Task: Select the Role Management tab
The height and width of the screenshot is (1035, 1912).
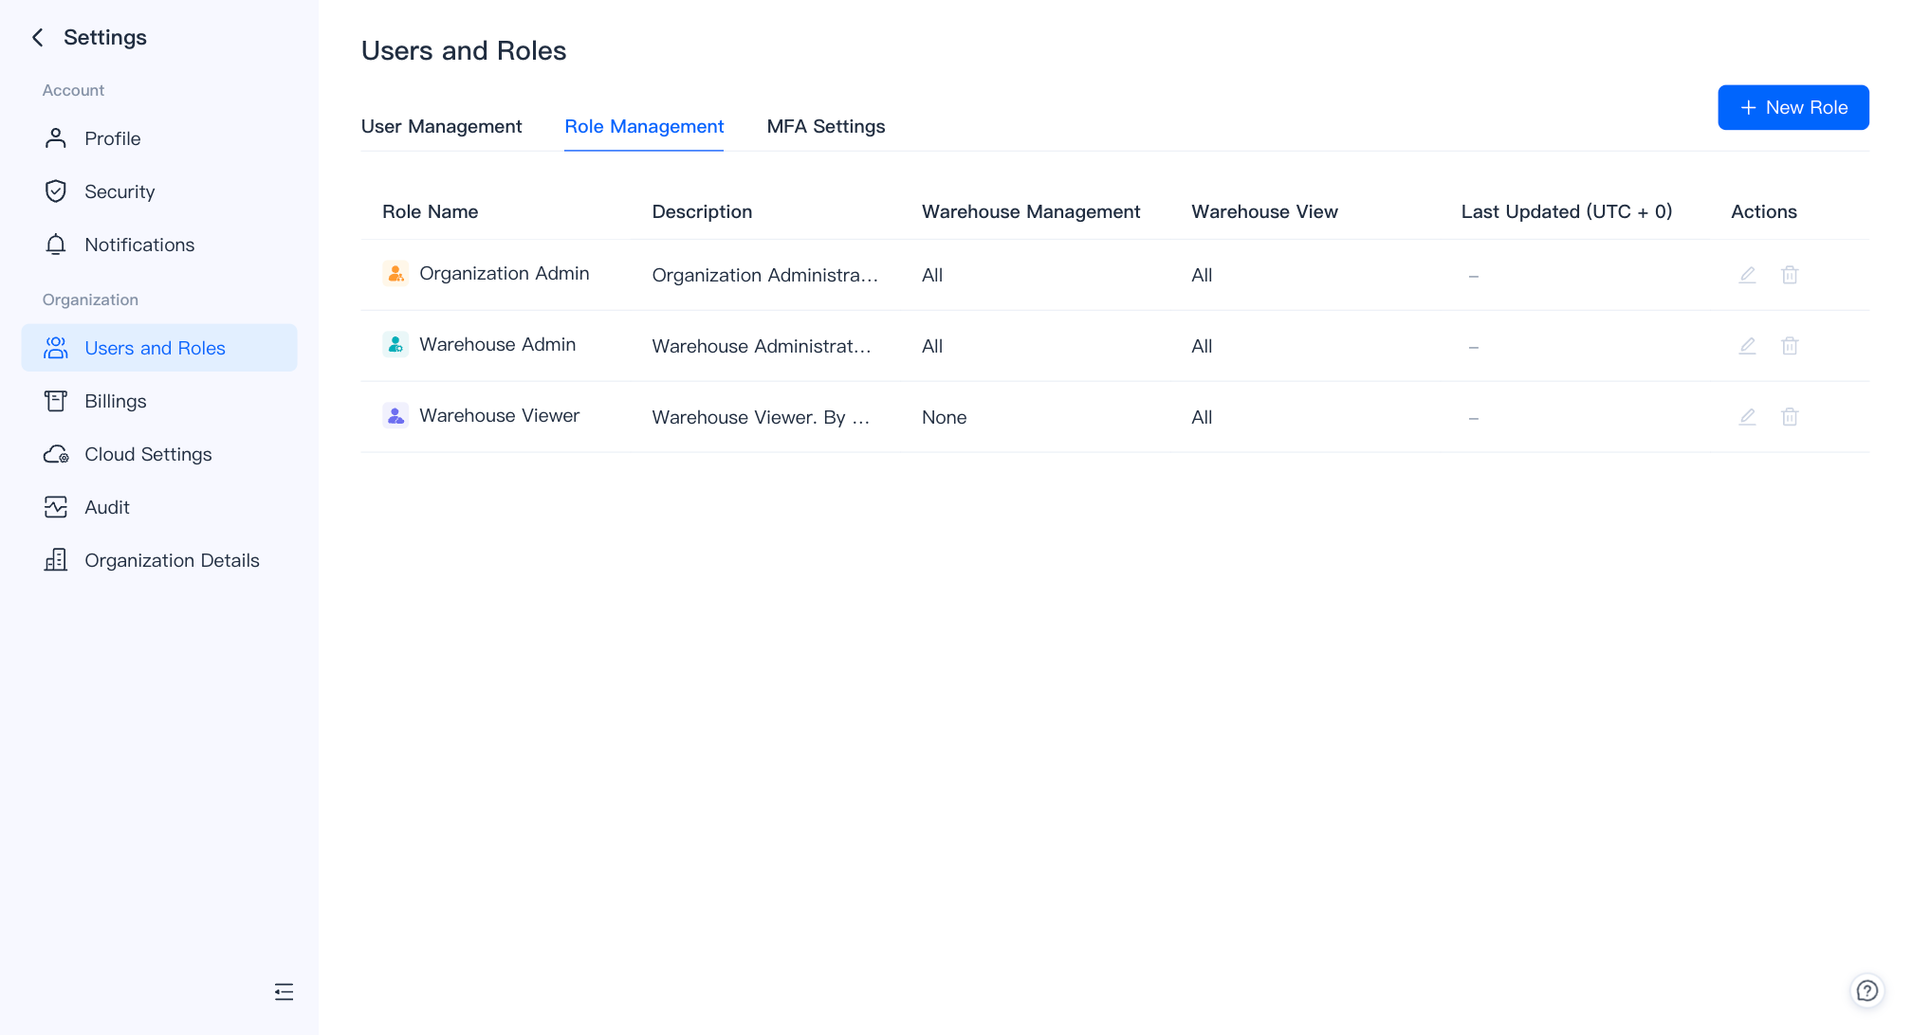Action: [644, 126]
